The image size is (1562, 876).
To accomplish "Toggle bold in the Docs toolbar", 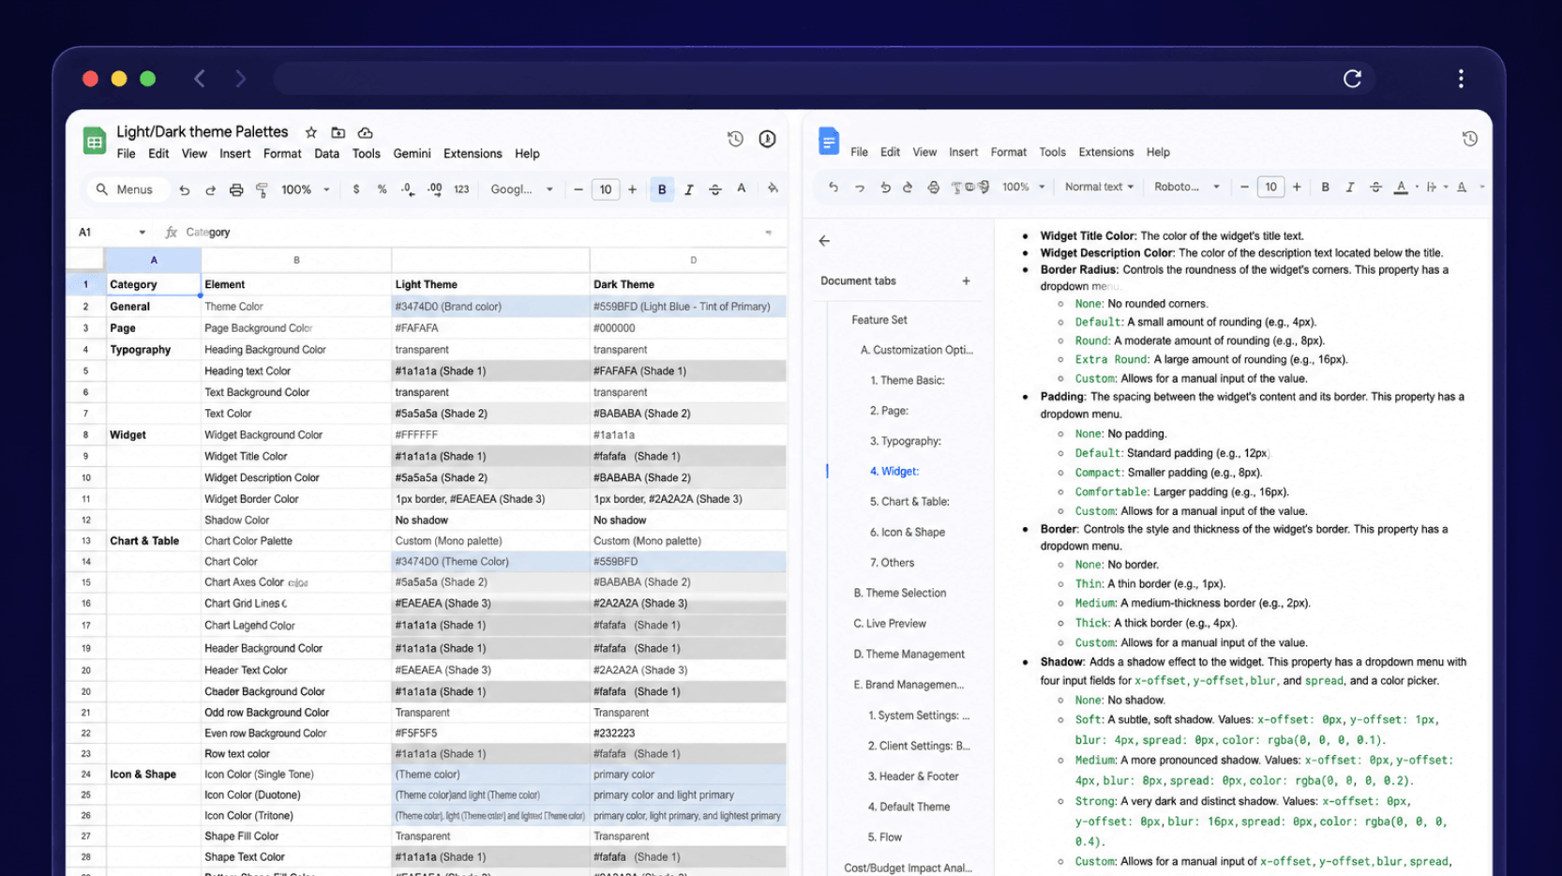I will pos(1325,187).
